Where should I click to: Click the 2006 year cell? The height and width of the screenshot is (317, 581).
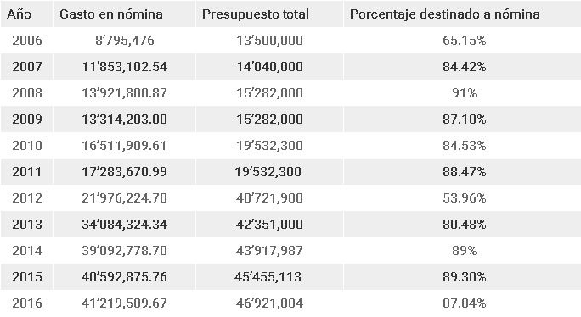click(27, 40)
